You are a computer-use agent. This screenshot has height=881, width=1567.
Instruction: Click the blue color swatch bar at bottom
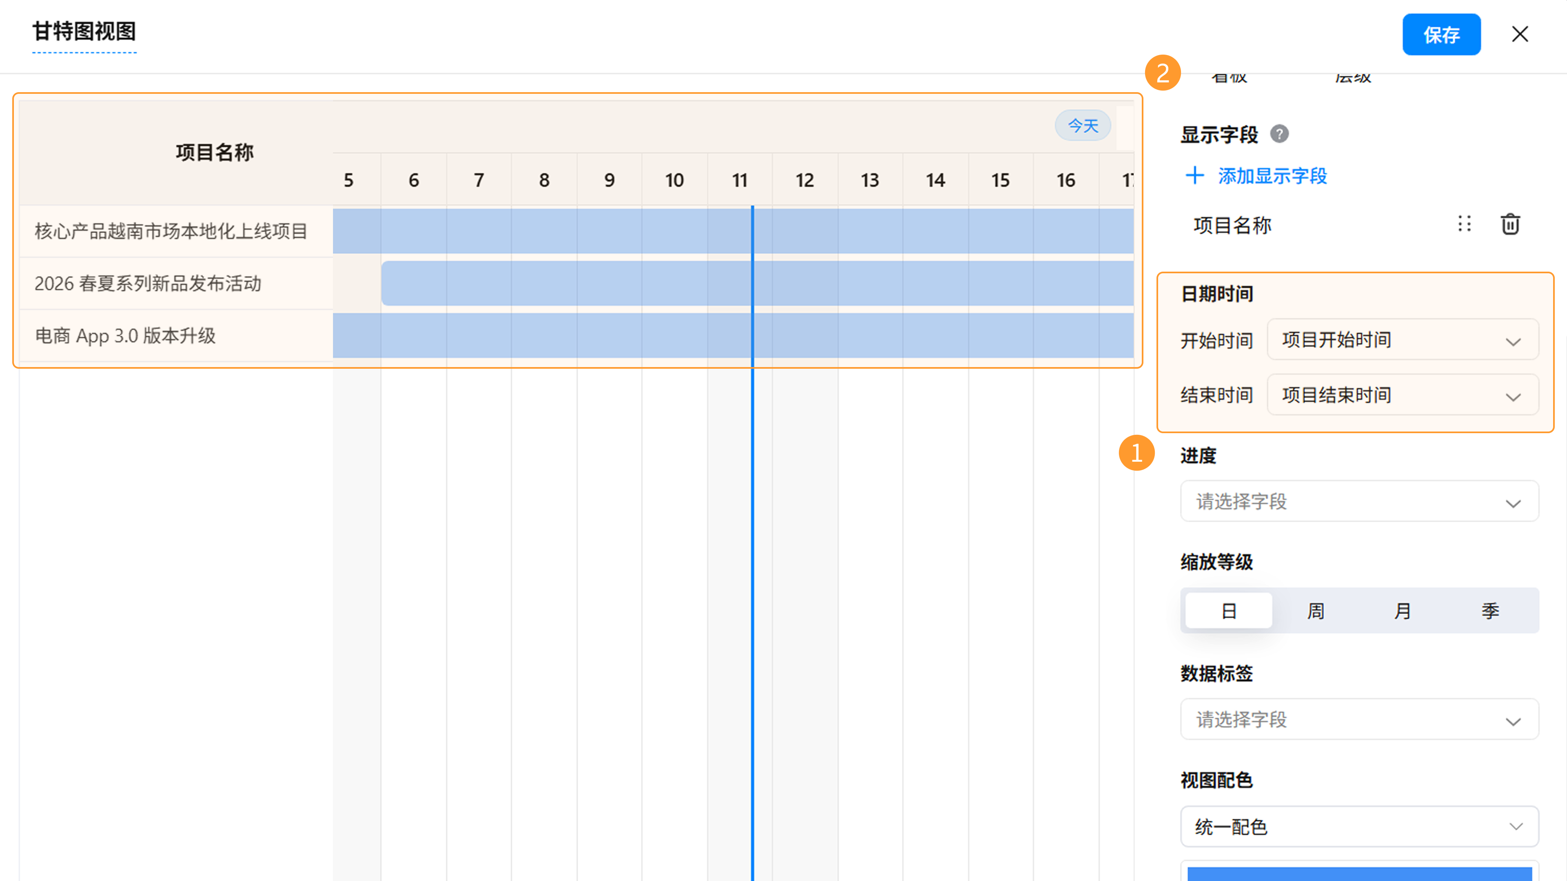click(1359, 874)
